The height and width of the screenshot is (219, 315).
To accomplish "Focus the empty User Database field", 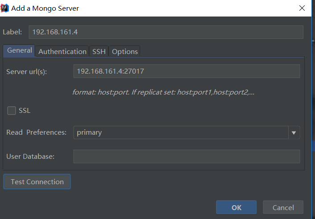I will (187, 156).
